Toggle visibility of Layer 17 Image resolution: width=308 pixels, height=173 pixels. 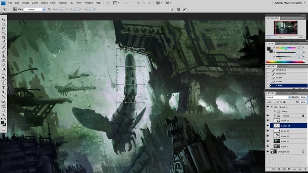click(268, 121)
